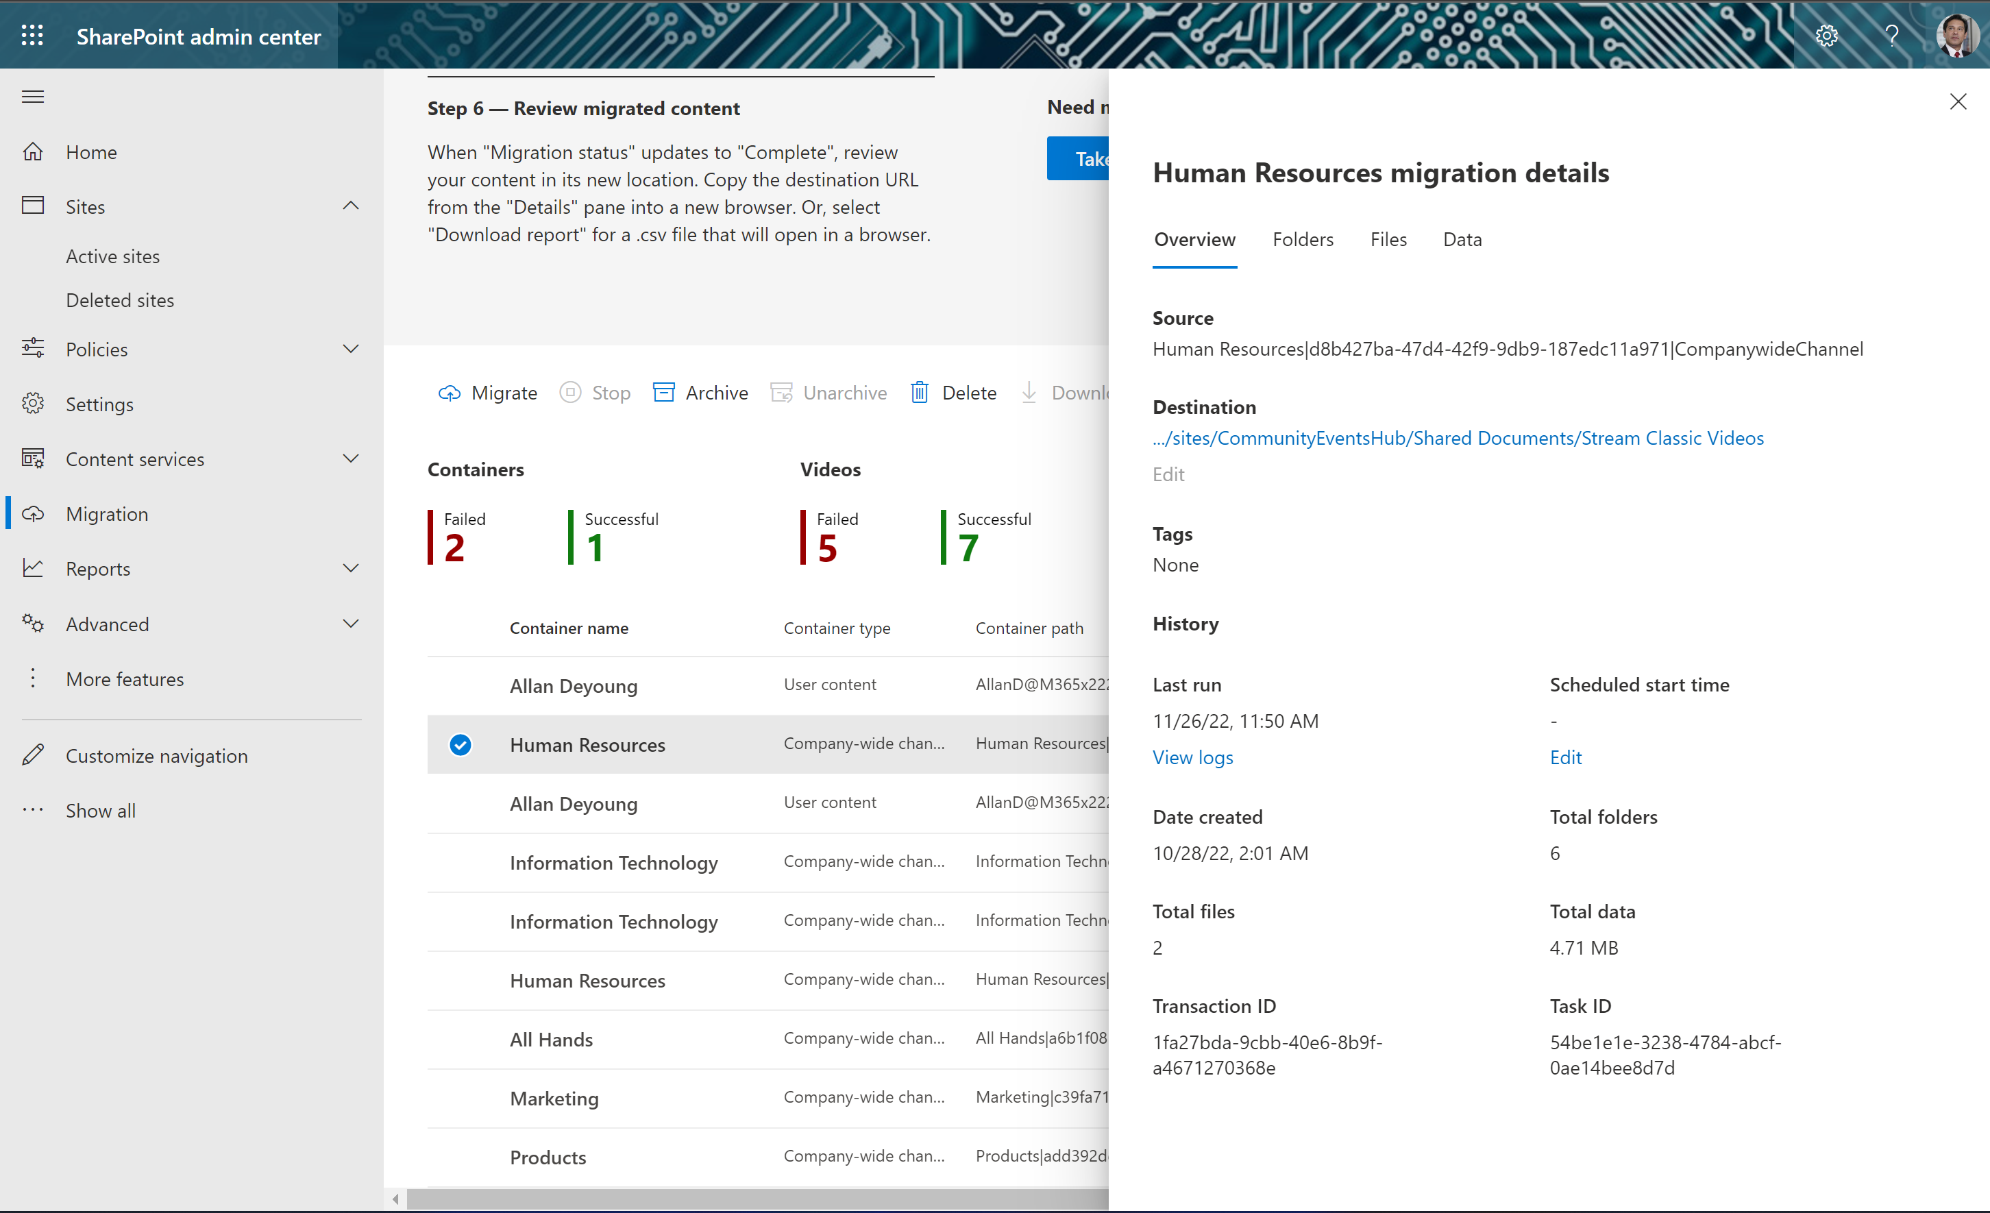Switch to the Files tab
This screenshot has width=1990, height=1213.
click(1388, 240)
